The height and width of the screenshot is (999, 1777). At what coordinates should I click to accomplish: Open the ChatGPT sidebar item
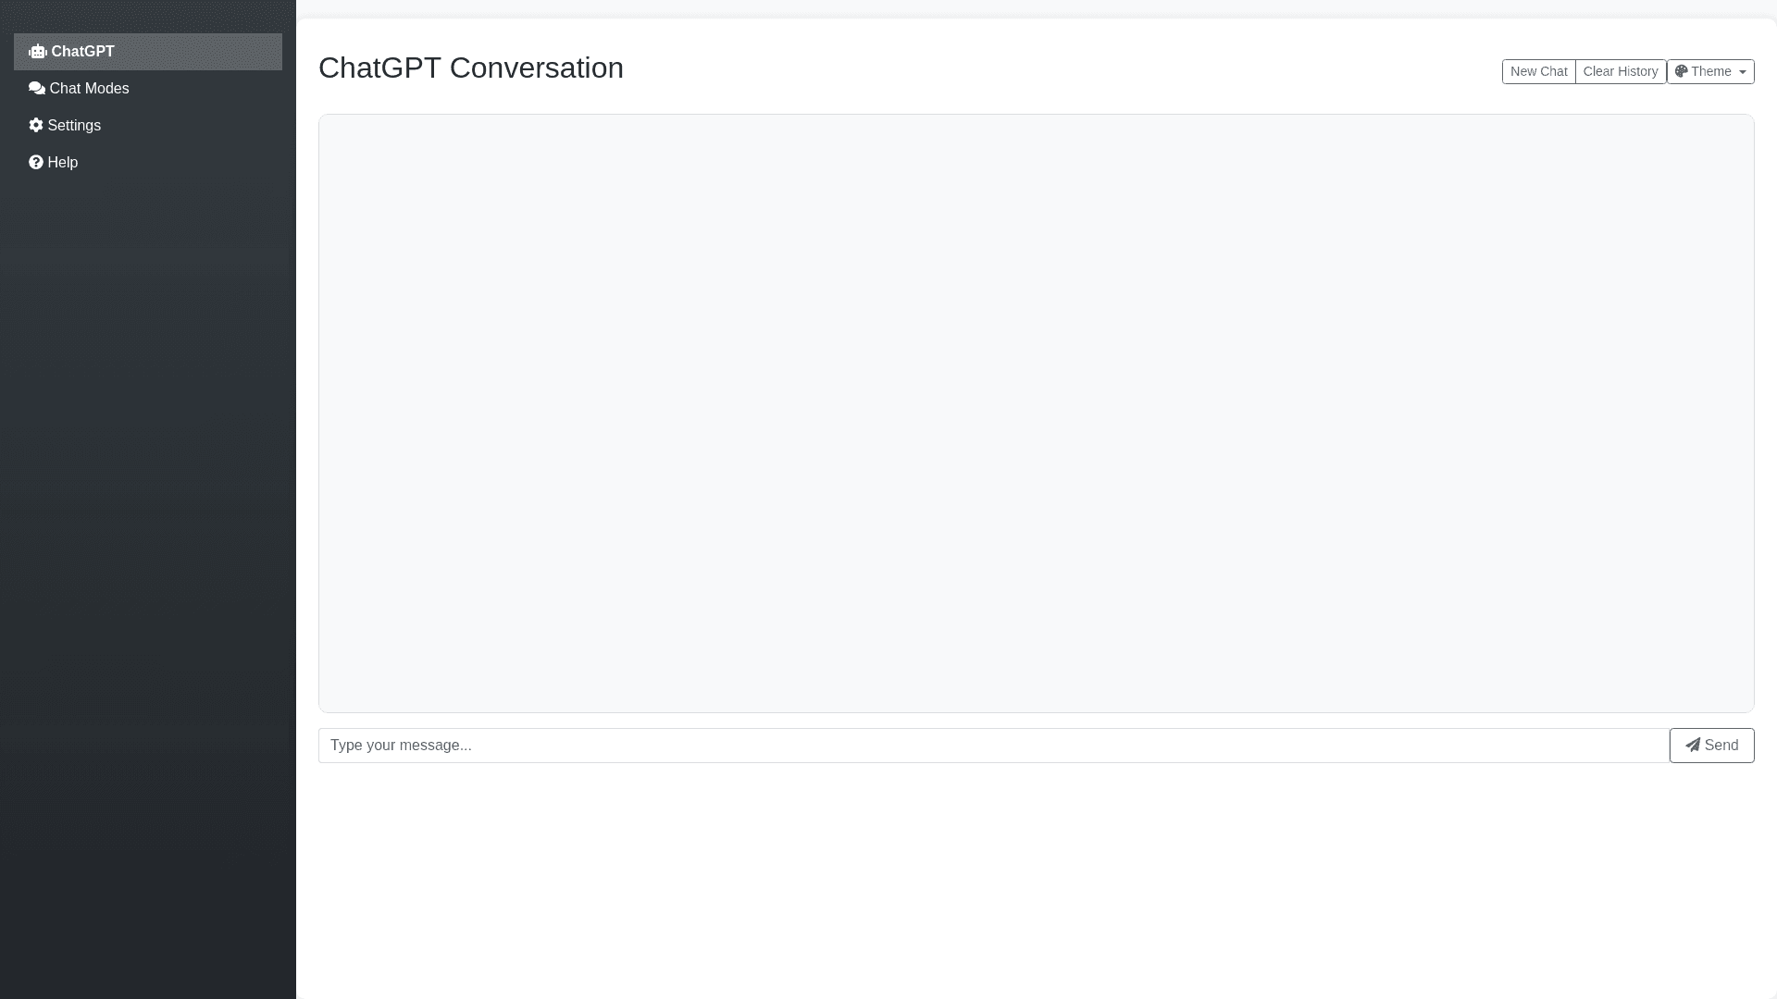point(83,52)
